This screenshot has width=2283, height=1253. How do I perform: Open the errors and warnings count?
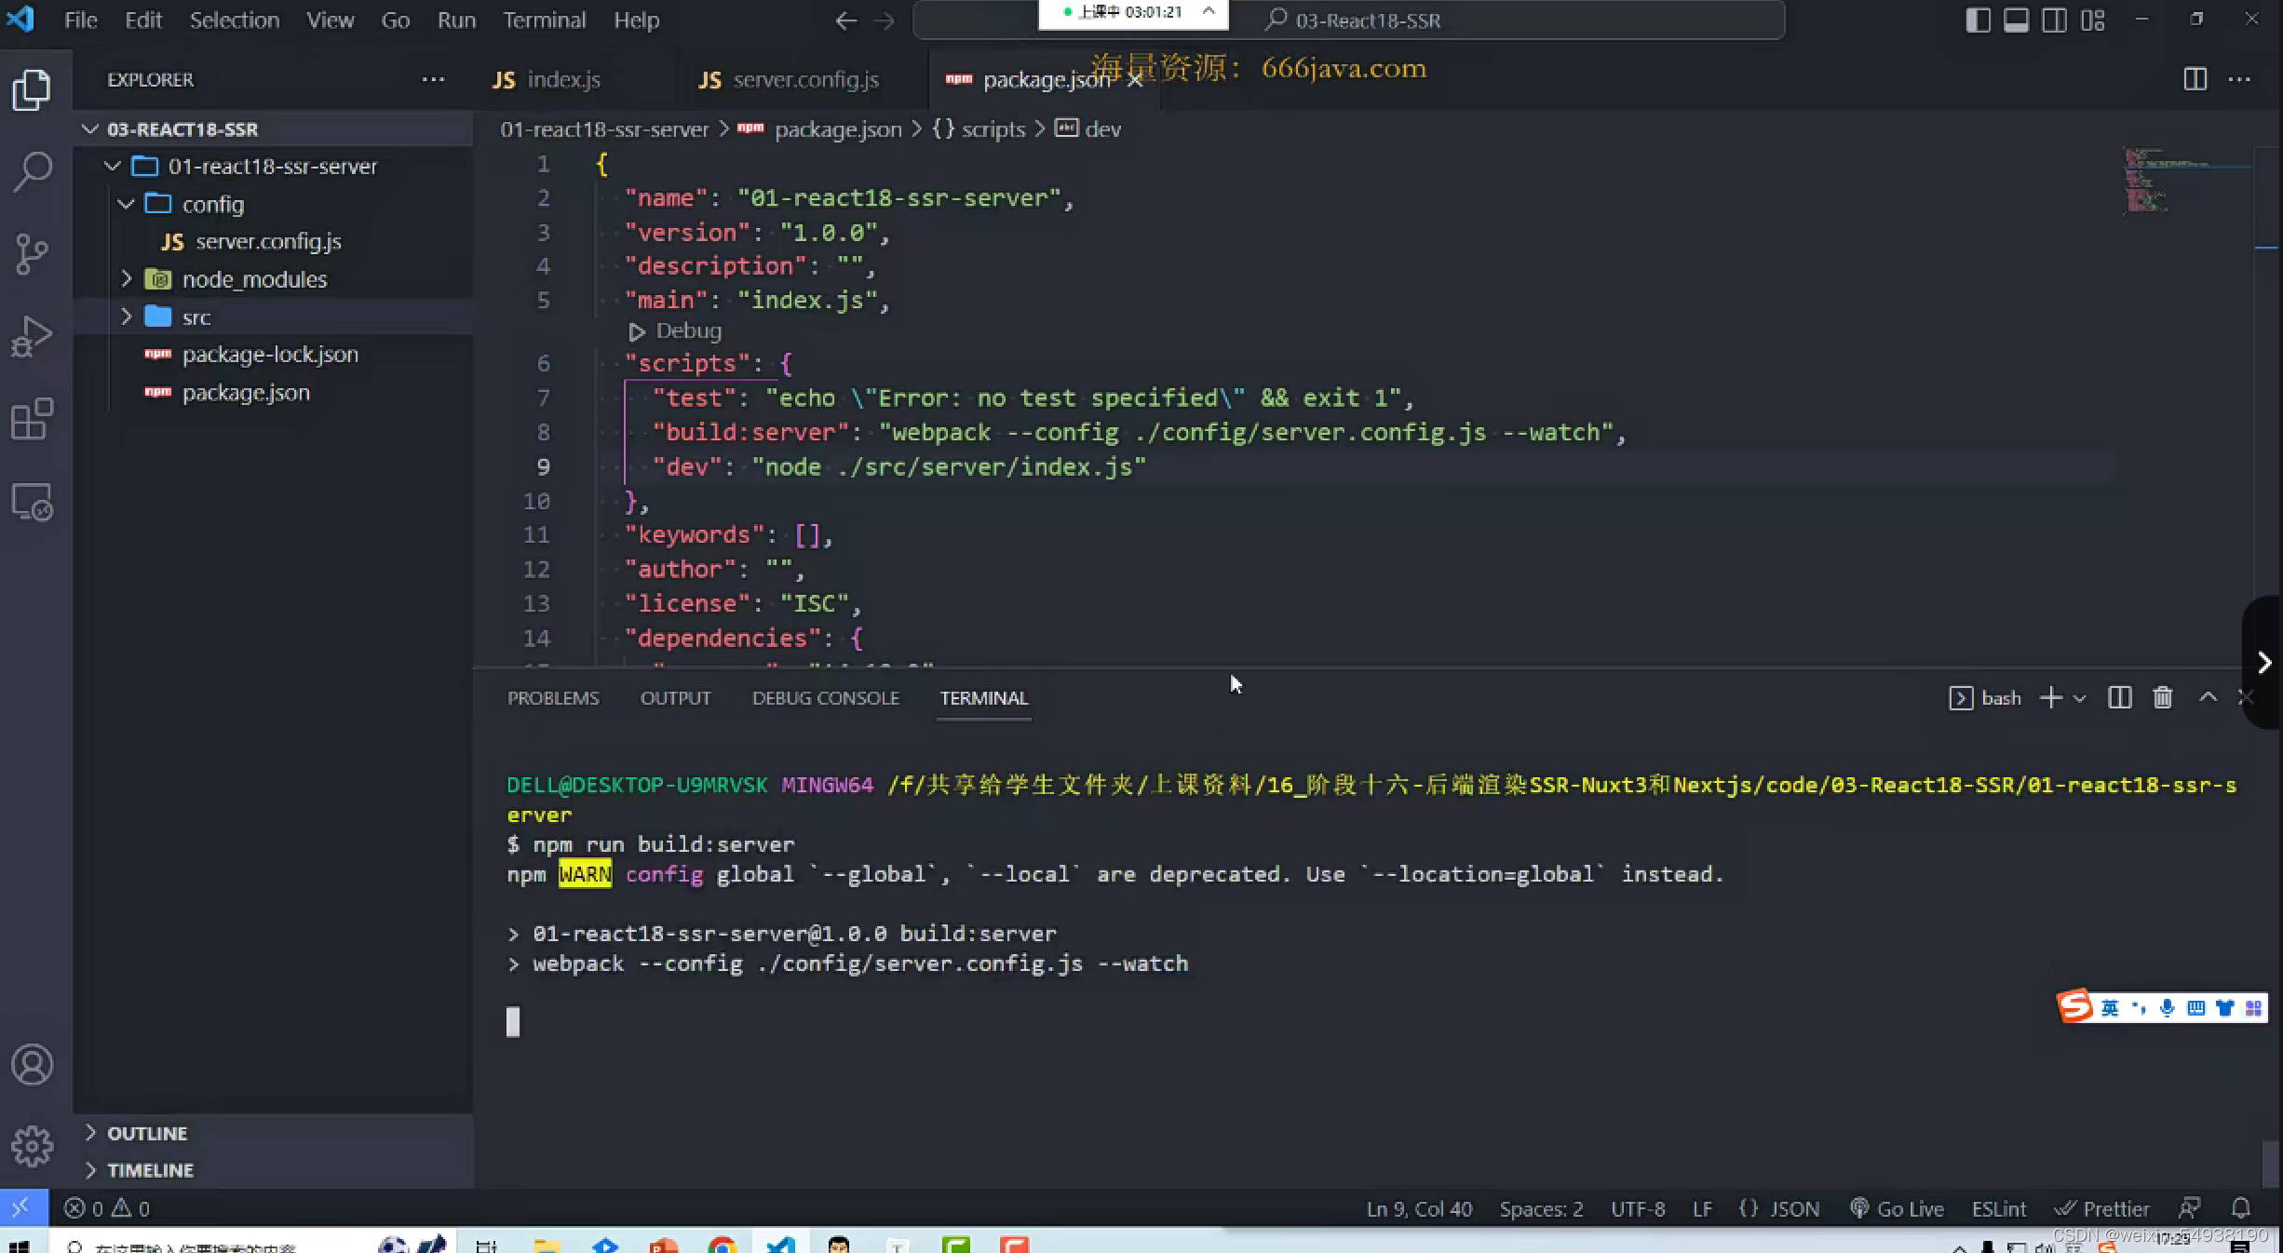[x=106, y=1208]
